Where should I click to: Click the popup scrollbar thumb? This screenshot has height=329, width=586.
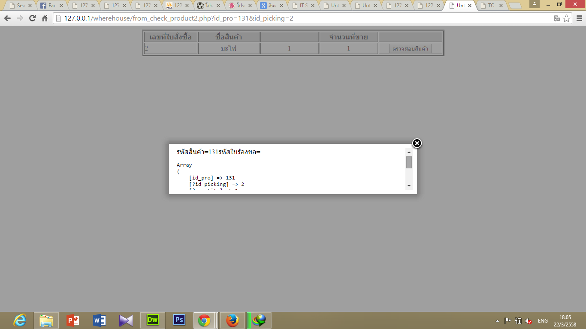click(x=409, y=162)
